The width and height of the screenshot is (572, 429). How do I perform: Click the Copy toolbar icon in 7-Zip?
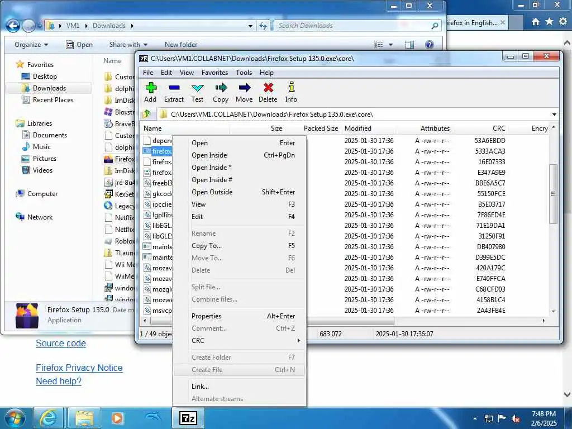coord(221,88)
